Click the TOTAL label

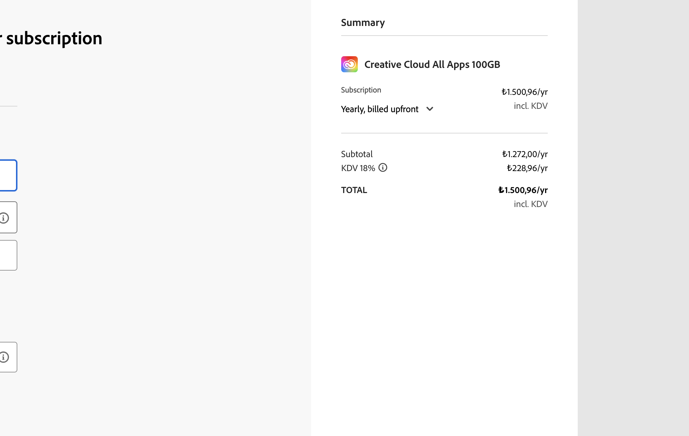click(x=354, y=190)
